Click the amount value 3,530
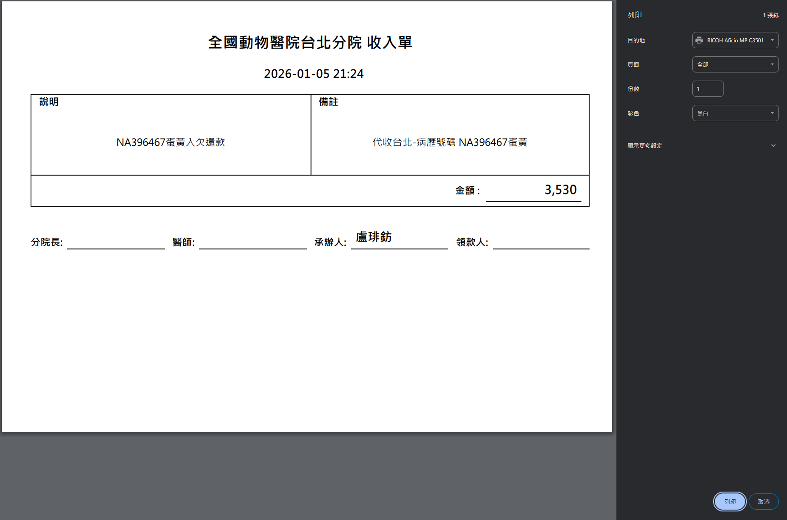Viewport: 787px width, 520px height. click(560, 190)
